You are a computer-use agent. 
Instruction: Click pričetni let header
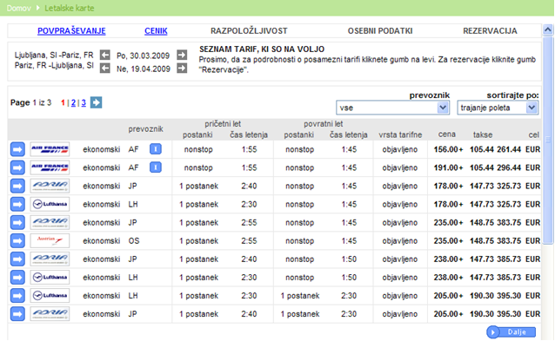coord(223,124)
